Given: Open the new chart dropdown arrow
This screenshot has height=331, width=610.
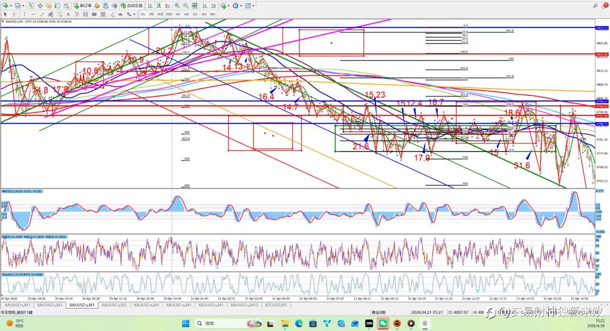Looking at the screenshot, I should point(11,6).
